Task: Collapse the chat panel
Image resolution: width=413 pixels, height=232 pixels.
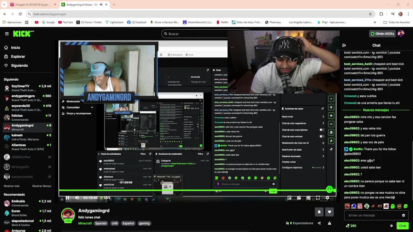Action: [344, 45]
